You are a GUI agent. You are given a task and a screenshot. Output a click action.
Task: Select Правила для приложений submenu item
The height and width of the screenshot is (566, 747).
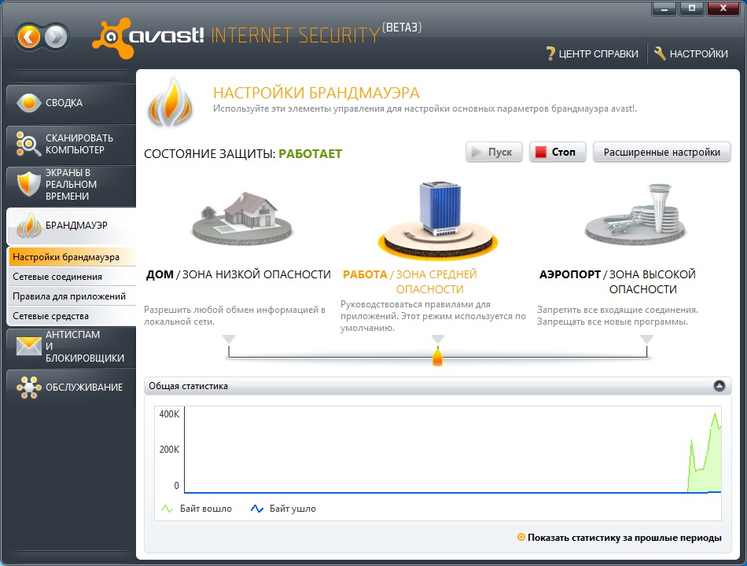[x=72, y=296]
